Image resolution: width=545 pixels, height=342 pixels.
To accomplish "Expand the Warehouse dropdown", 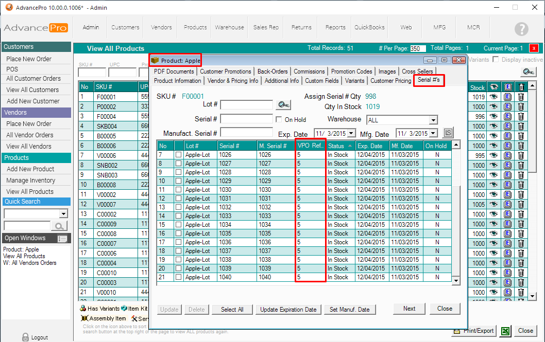I will click(433, 120).
